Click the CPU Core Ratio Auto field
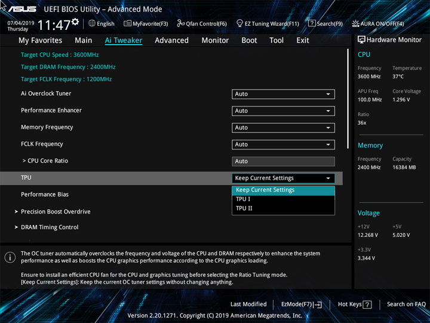This screenshot has width=430, height=323. click(283, 161)
